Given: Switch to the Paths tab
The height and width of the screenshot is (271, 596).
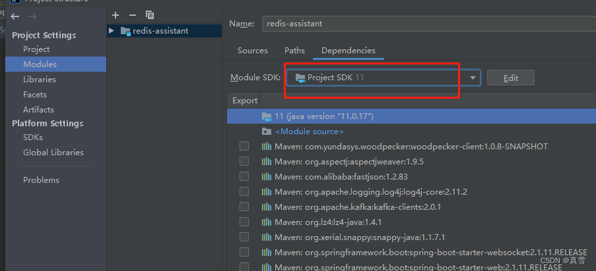Looking at the screenshot, I should click(294, 51).
